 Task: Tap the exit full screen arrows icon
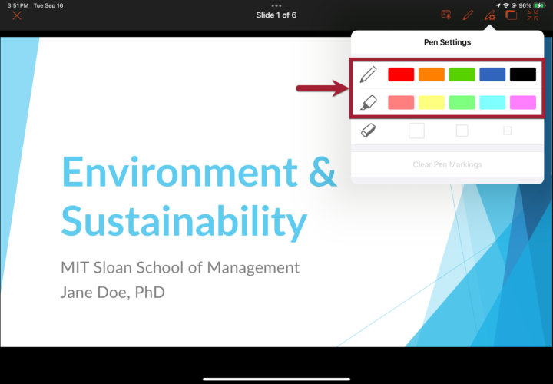tap(533, 15)
